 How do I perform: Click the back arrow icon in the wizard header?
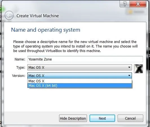click(x=9, y=15)
